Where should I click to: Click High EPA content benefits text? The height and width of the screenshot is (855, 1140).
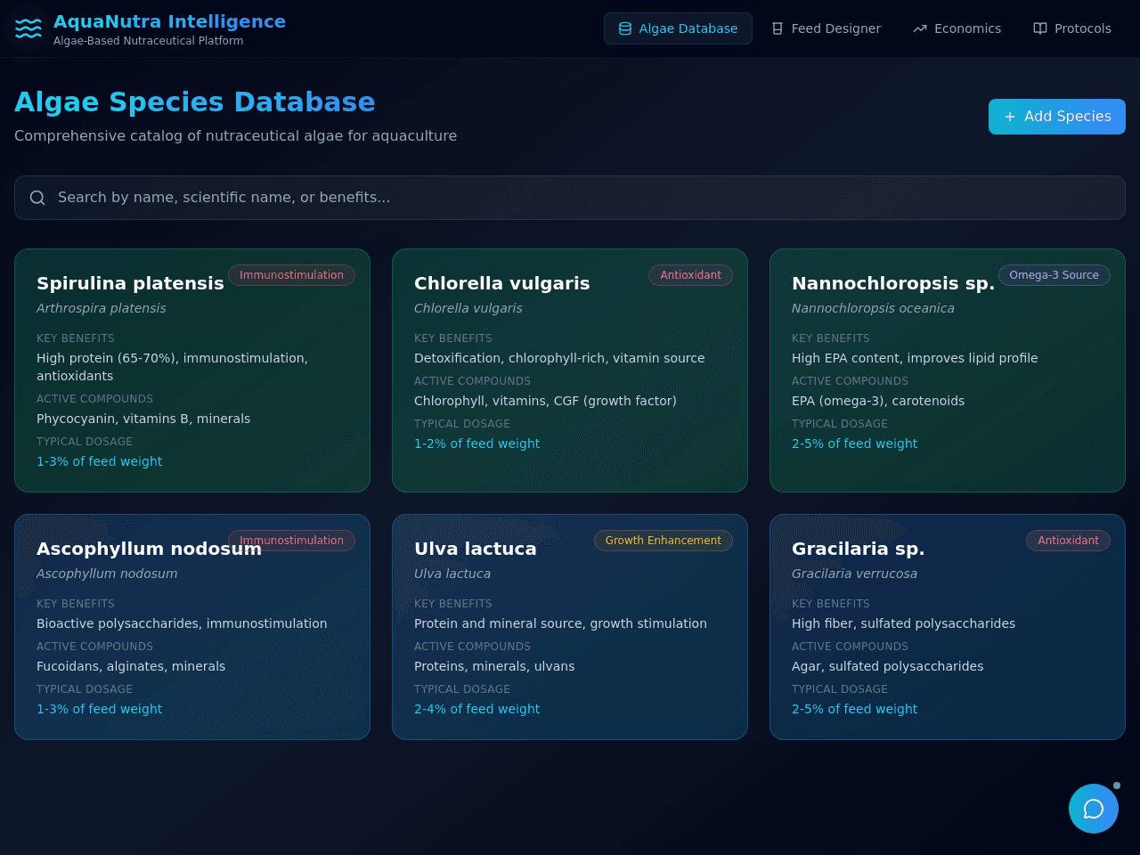point(915,358)
